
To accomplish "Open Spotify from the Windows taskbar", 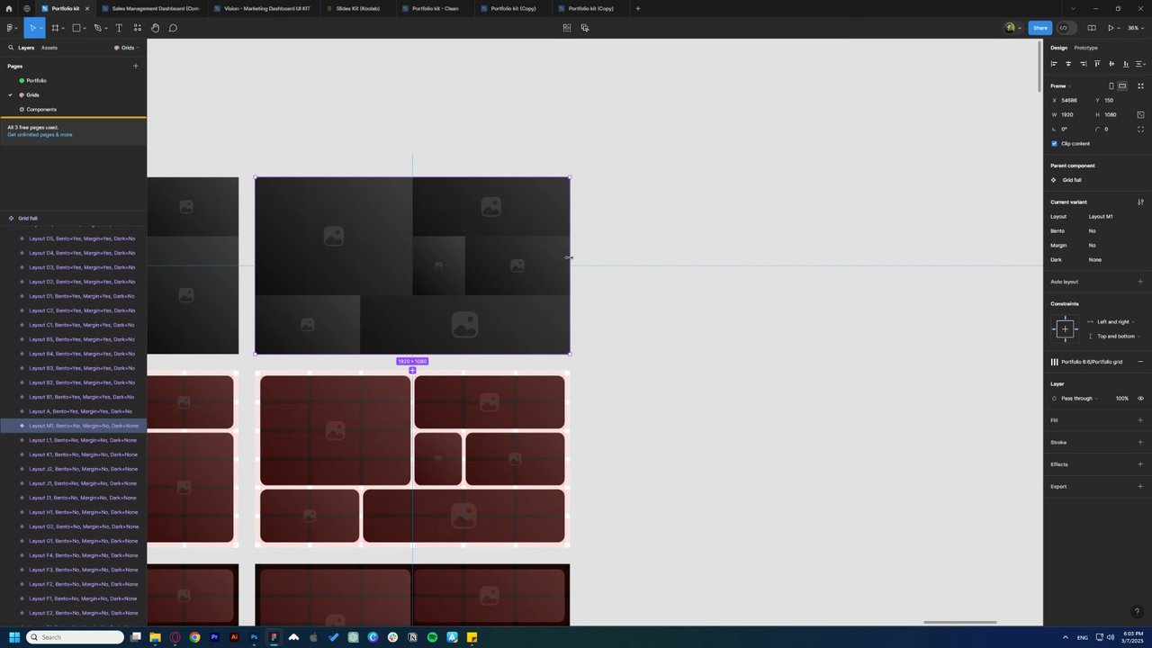I will [x=432, y=637].
